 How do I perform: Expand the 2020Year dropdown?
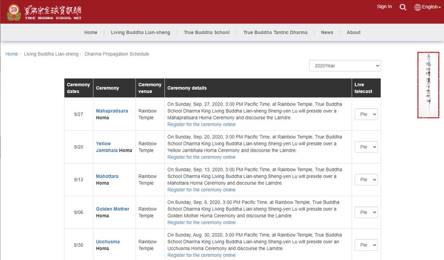click(x=345, y=66)
